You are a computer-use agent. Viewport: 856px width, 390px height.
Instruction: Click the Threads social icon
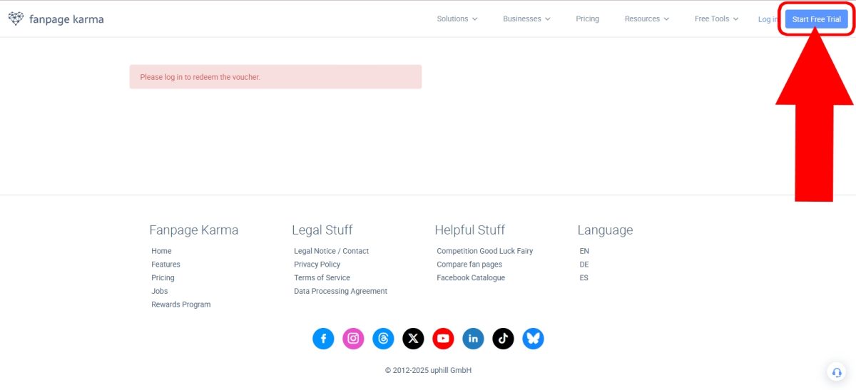(x=383, y=338)
